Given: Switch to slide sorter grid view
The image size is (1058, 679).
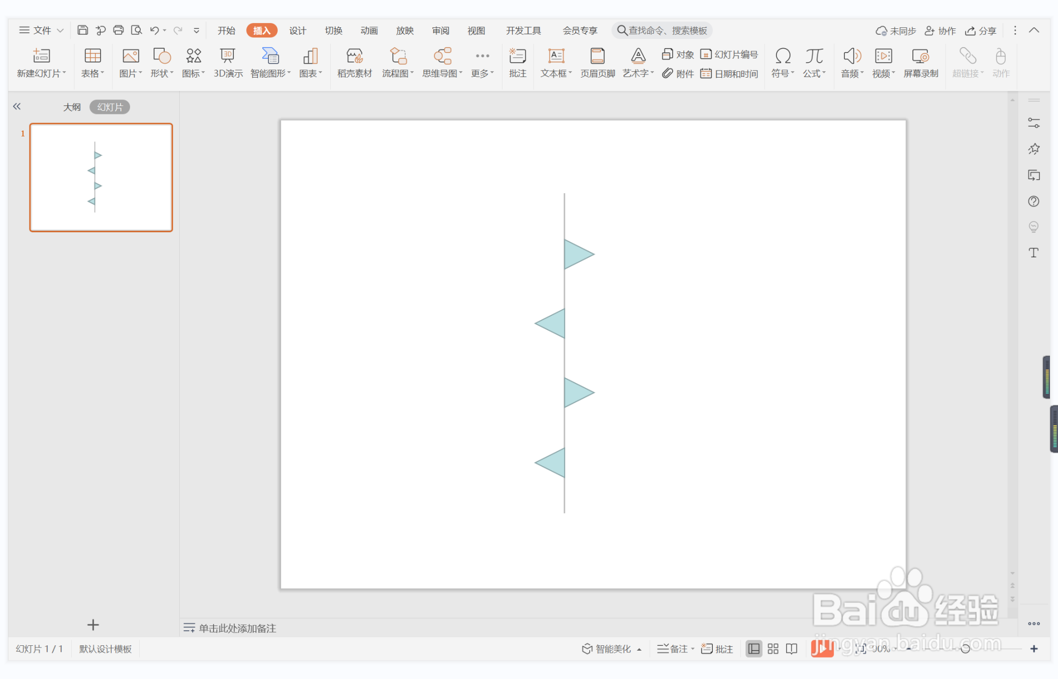Looking at the screenshot, I should tap(773, 649).
